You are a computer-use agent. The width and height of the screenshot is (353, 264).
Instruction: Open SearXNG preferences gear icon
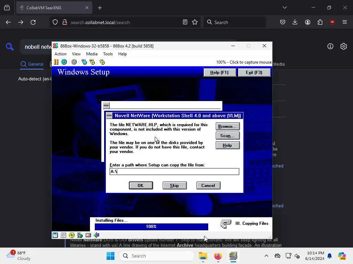(x=344, y=46)
